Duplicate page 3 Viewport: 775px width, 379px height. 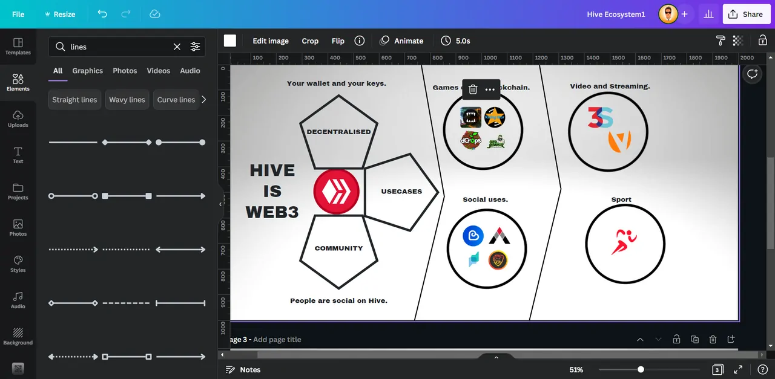[x=694, y=340]
